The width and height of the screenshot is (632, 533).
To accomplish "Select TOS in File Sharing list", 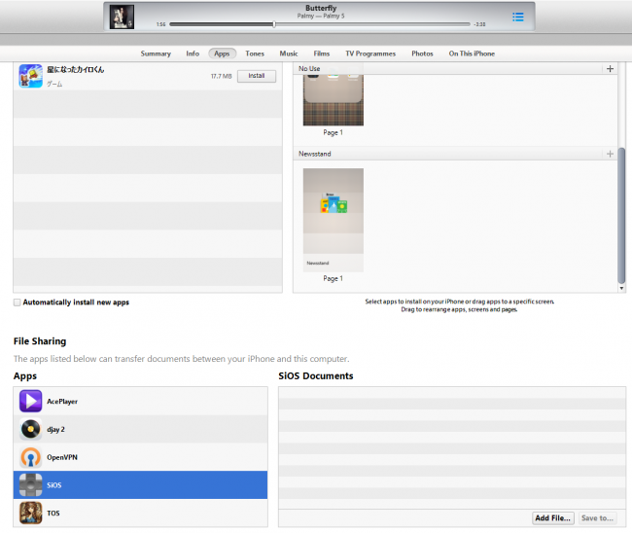I will [140, 513].
